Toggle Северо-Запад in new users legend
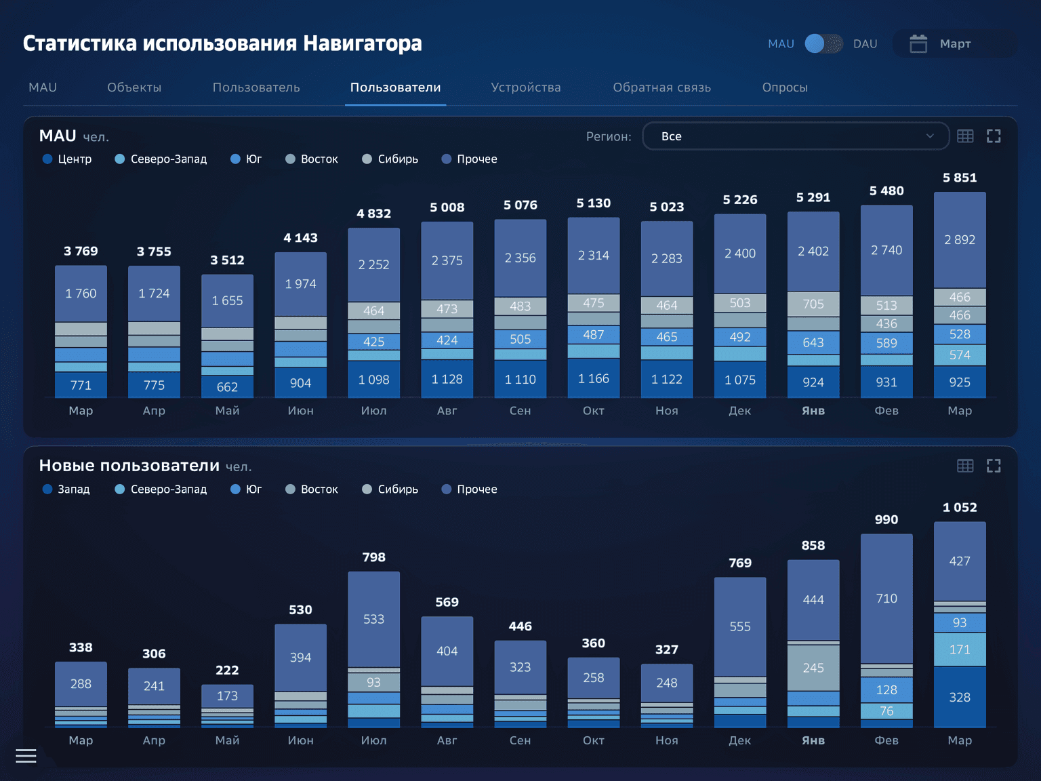The width and height of the screenshot is (1041, 781). point(161,489)
